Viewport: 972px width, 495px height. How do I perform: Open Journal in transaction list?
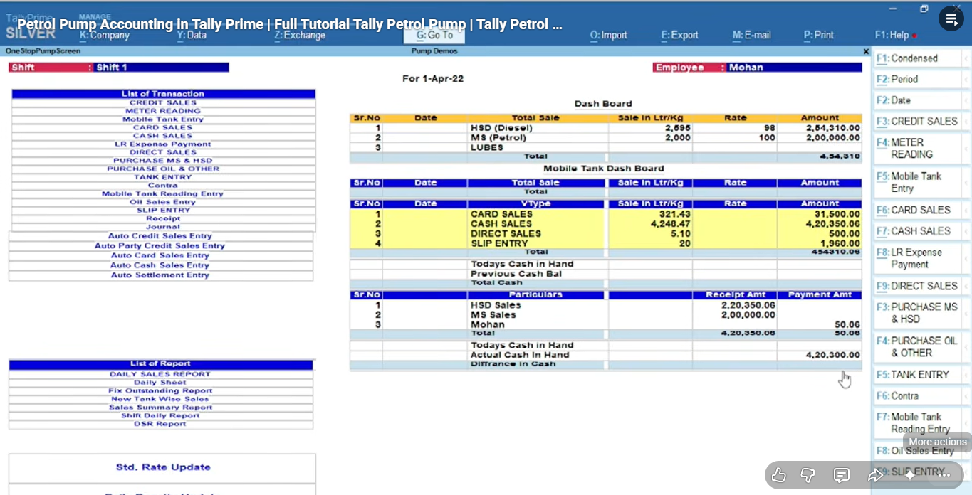[x=163, y=227]
